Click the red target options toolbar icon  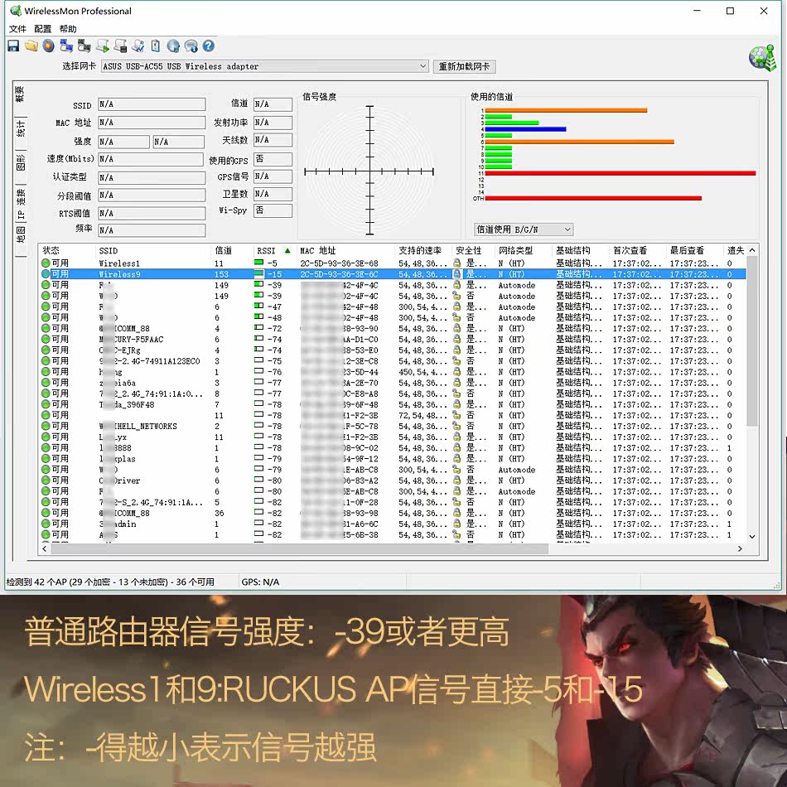click(x=49, y=46)
